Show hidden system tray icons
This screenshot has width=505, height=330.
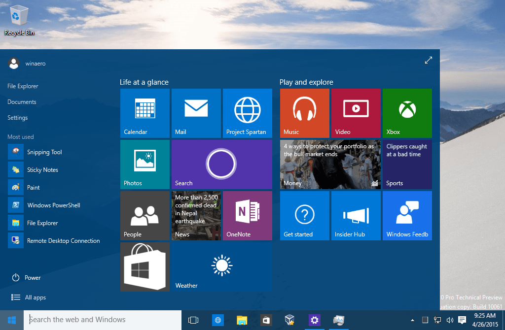click(413, 320)
